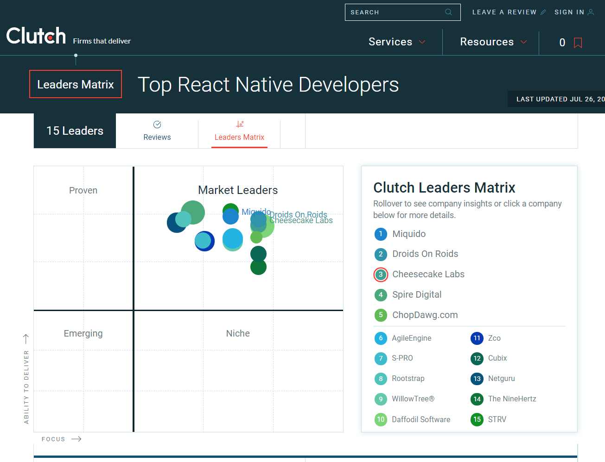The width and height of the screenshot is (605, 462).
Task: Click the search magnifier icon
Action: (448, 12)
